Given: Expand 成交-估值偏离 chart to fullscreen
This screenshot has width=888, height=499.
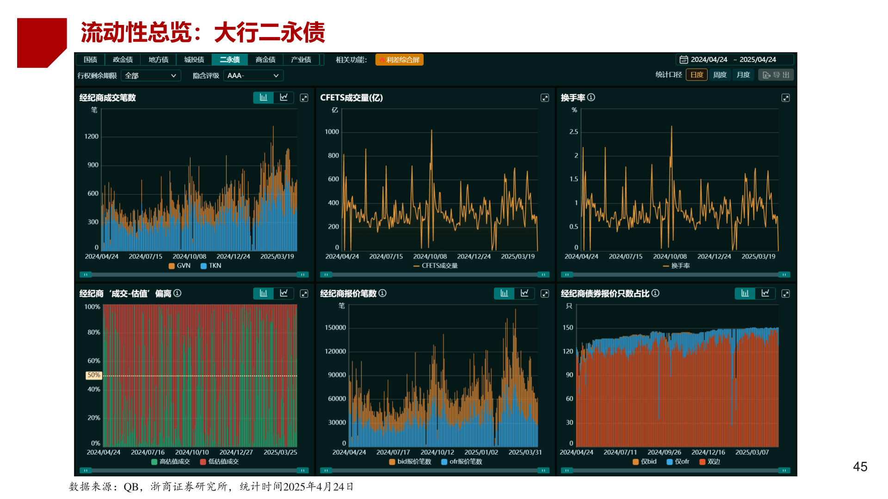Looking at the screenshot, I should coord(304,294).
